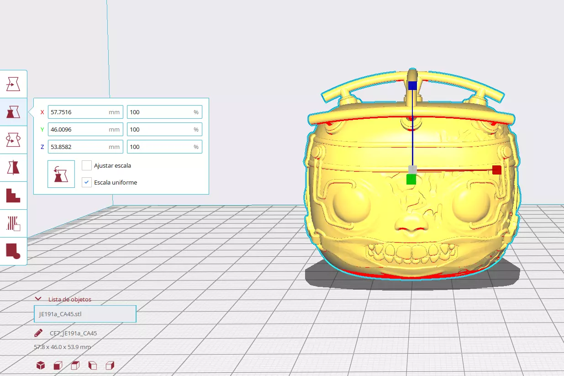Click the X scale percentage field
The image size is (564, 376).
click(x=164, y=112)
